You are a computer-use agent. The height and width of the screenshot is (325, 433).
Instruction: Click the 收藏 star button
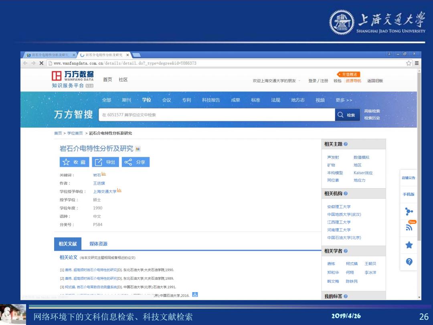pyautogui.click(x=74, y=162)
